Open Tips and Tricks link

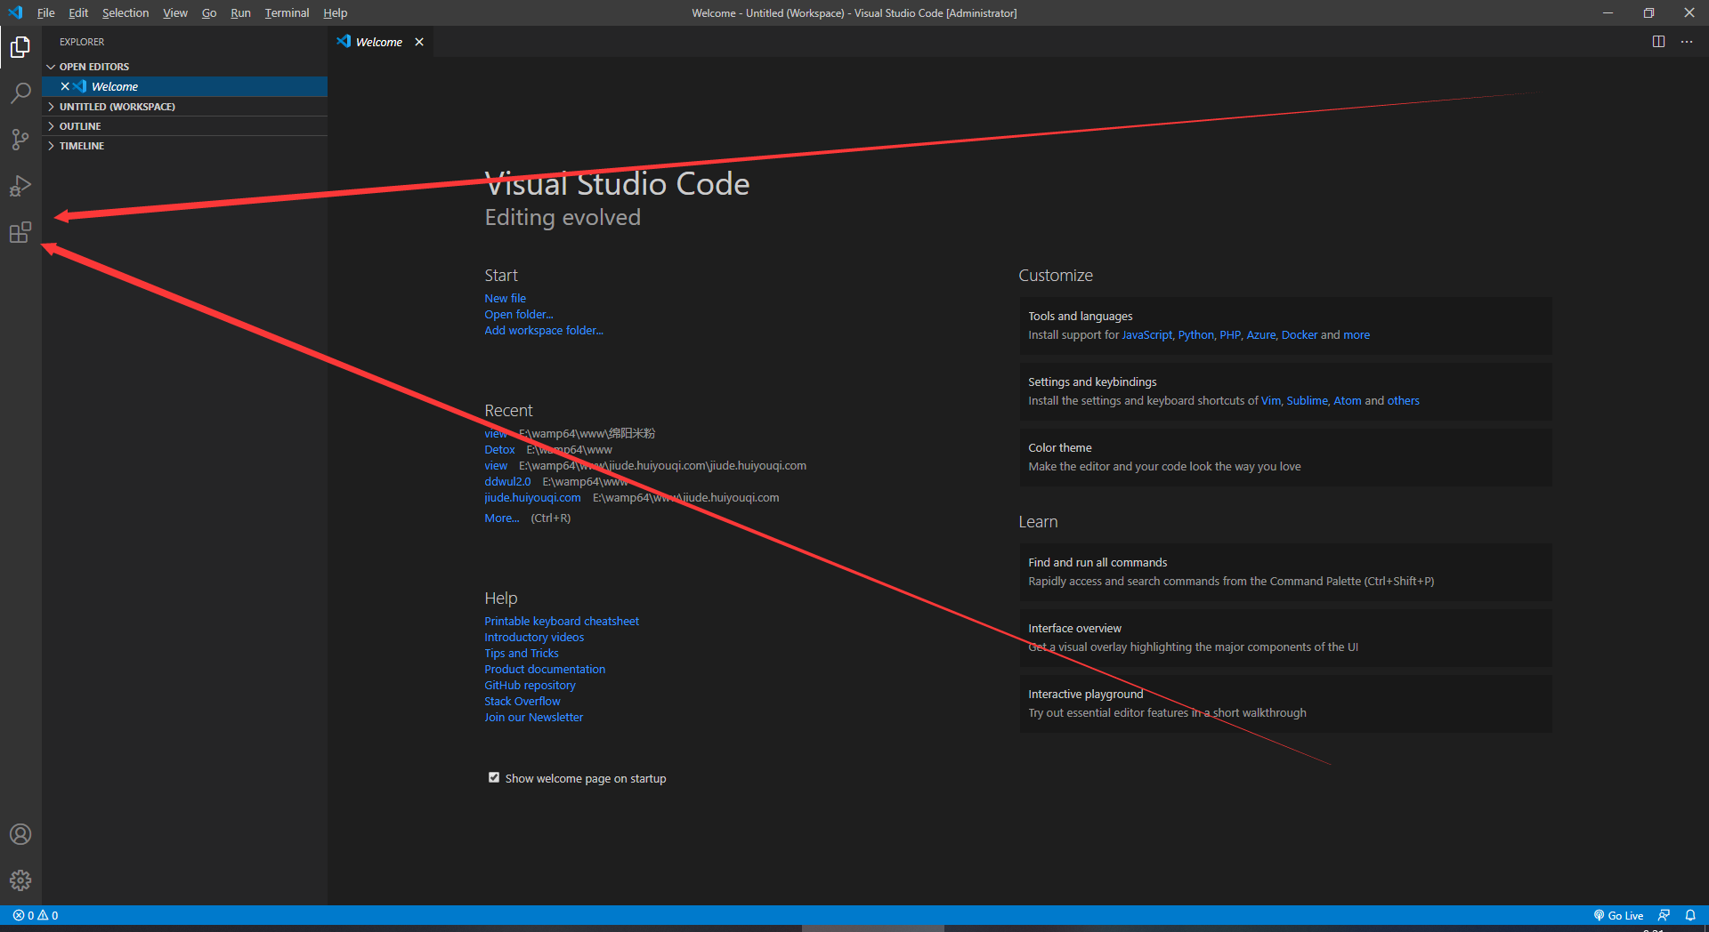522,653
